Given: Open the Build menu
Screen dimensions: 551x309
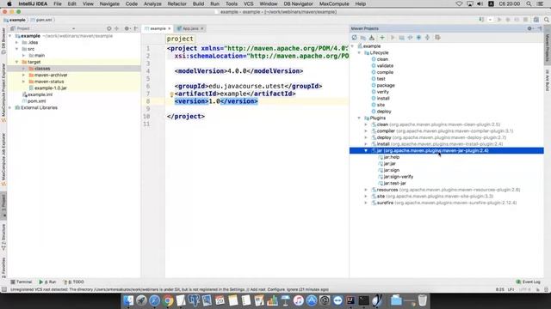Looking at the screenshot, I should tap(198, 3).
